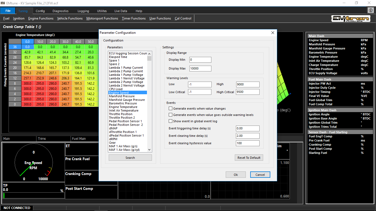This screenshot has width=376, height=211.
Task: Switch to the Diagnostics tab
Action: pos(60,11)
